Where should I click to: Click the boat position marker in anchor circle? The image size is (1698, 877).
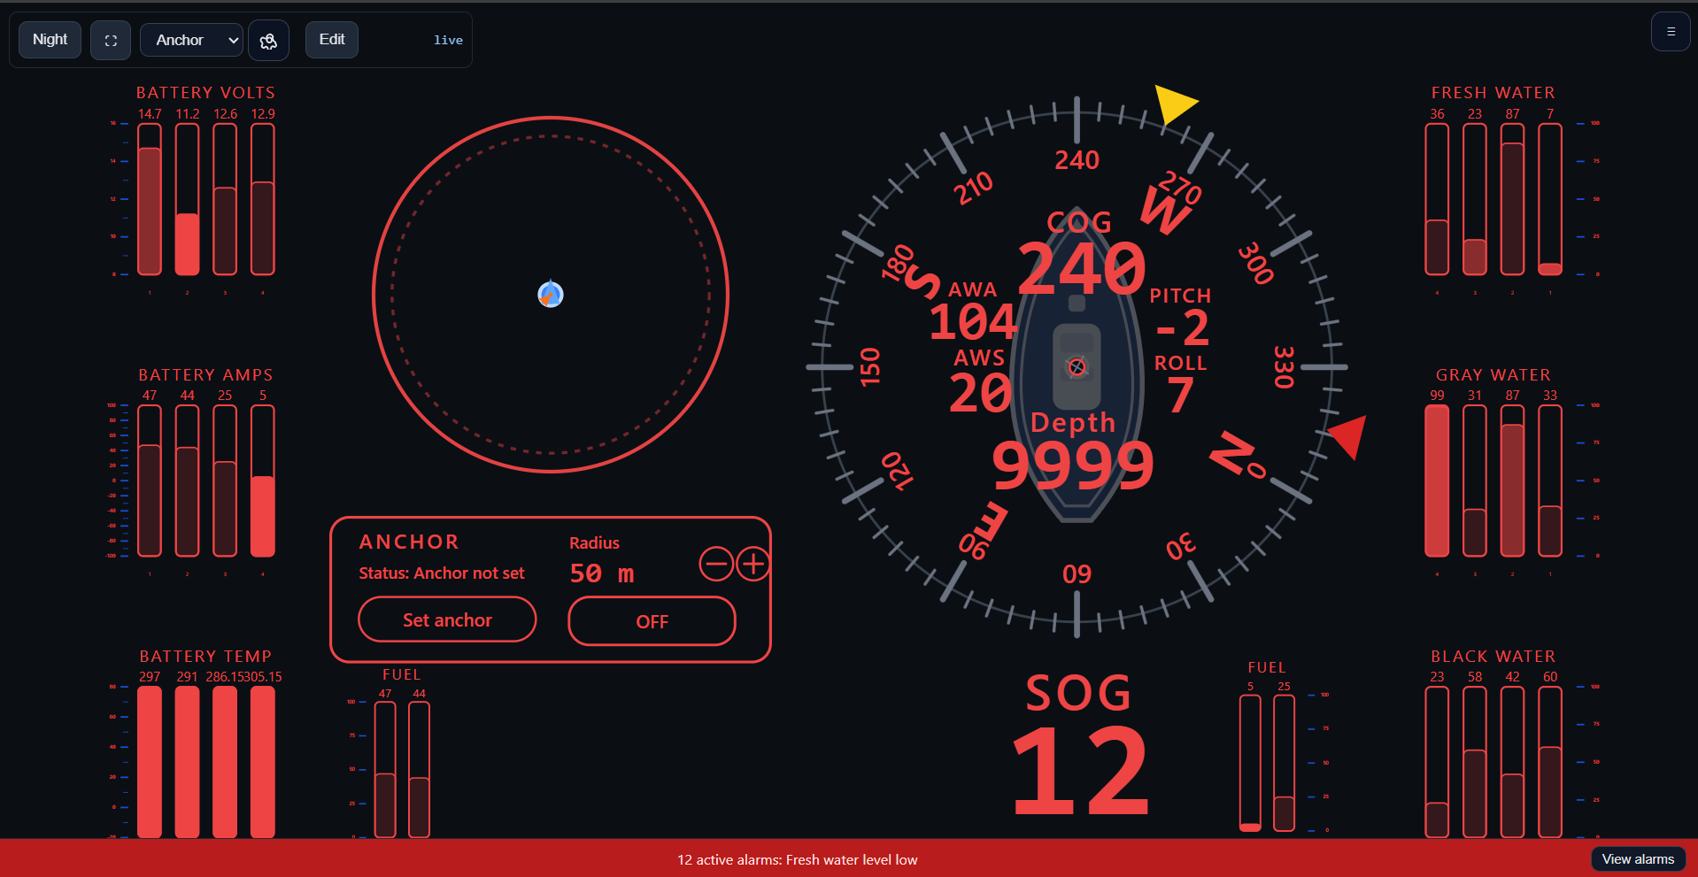(x=551, y=294)
